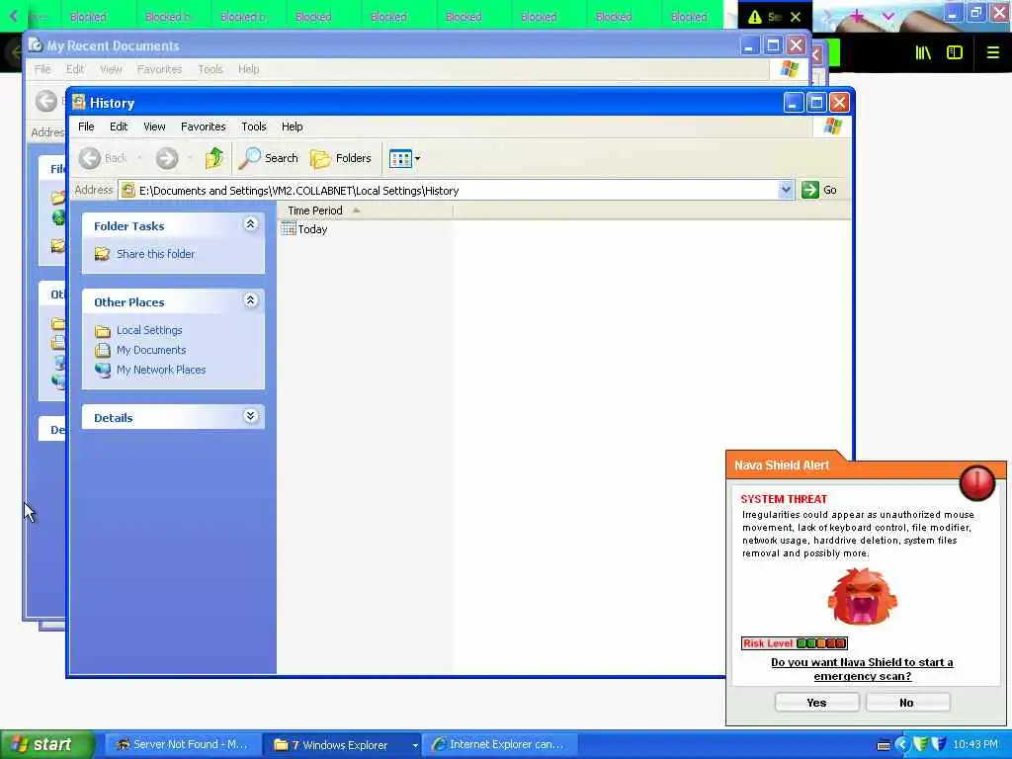
Task: Open the View menu in History window
Action: tap(154, 126)
